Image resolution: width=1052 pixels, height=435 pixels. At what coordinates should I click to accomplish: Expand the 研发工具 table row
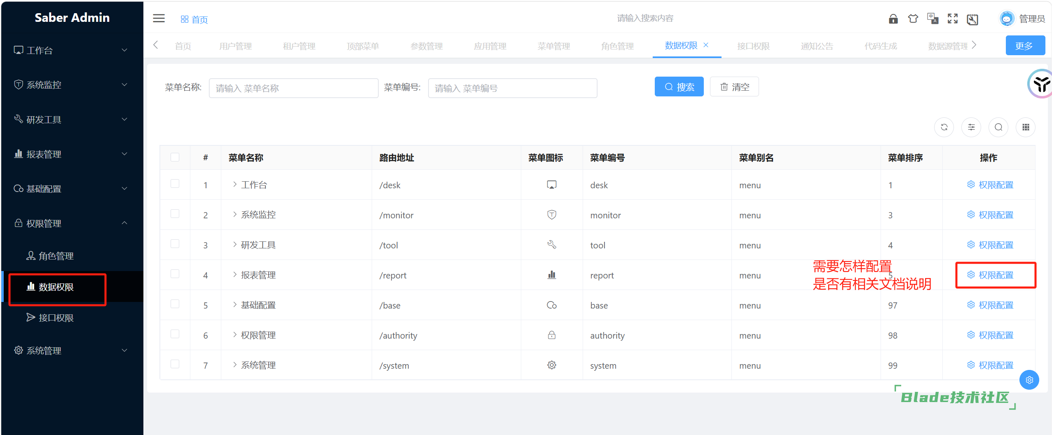[x=234, y=245]
